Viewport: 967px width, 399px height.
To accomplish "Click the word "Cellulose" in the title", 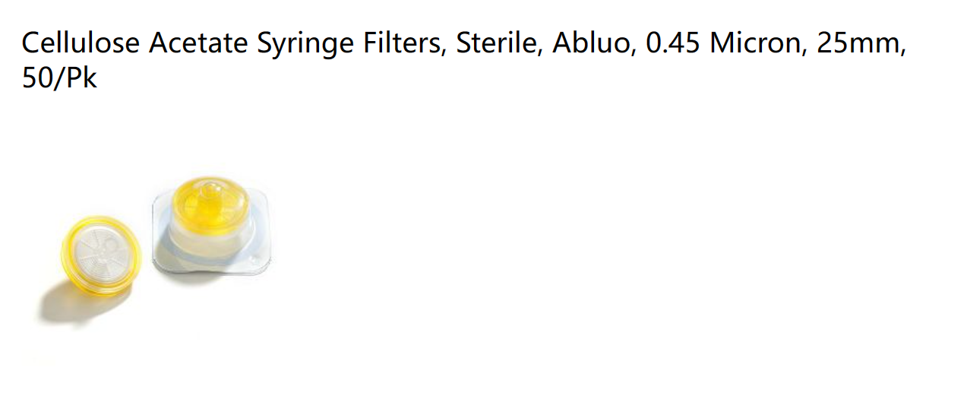I will pyautogui.click(x=81, y=43).
